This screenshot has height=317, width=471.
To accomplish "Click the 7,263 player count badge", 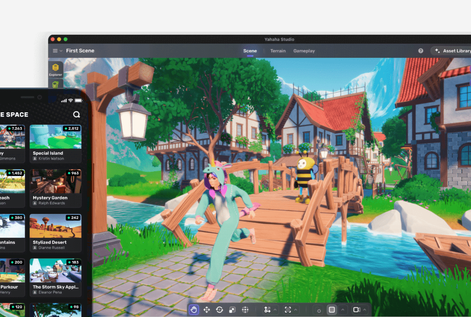I will tap(15, 129).
